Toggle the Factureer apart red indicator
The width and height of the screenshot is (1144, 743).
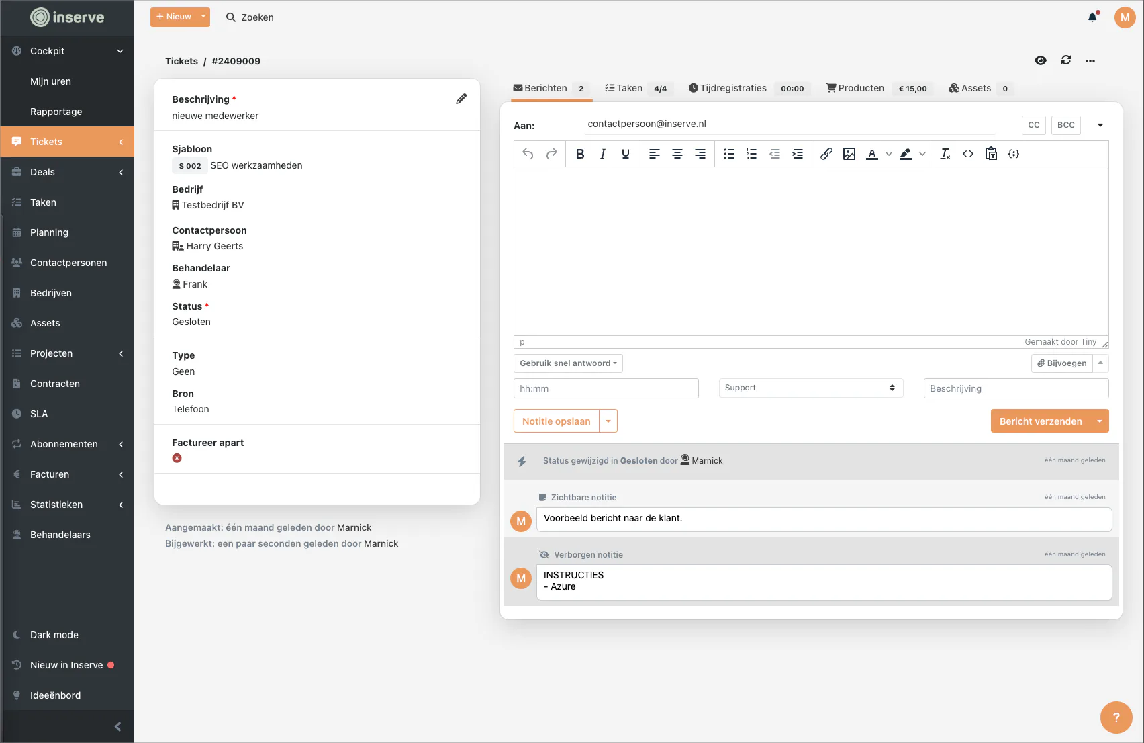click(177, 458)
